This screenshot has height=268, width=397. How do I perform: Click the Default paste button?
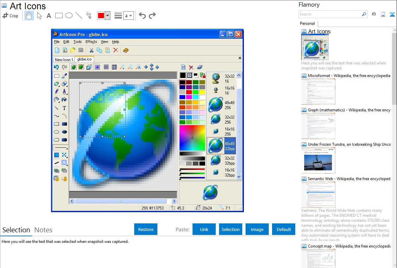tap(284, 229)
